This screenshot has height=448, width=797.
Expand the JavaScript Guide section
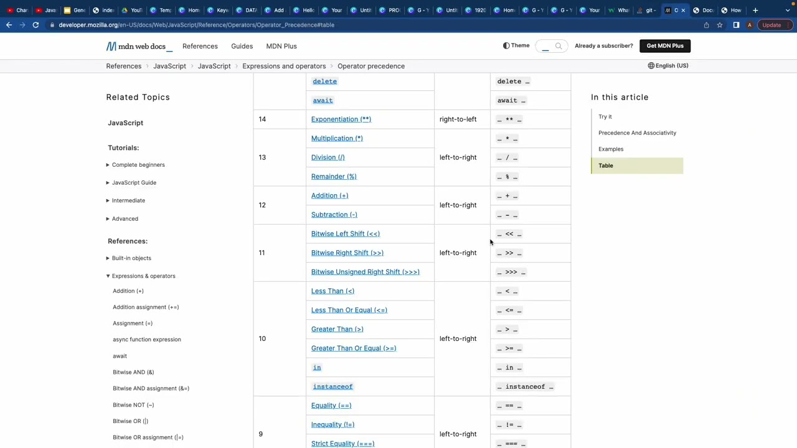[131, 182]
